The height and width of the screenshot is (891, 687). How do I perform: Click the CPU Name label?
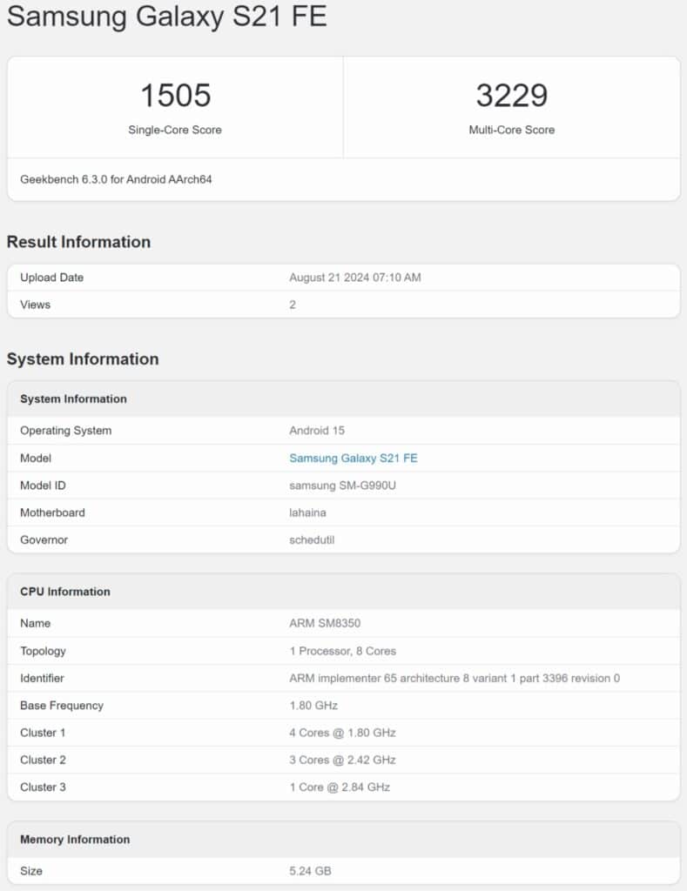coord(35,623)
